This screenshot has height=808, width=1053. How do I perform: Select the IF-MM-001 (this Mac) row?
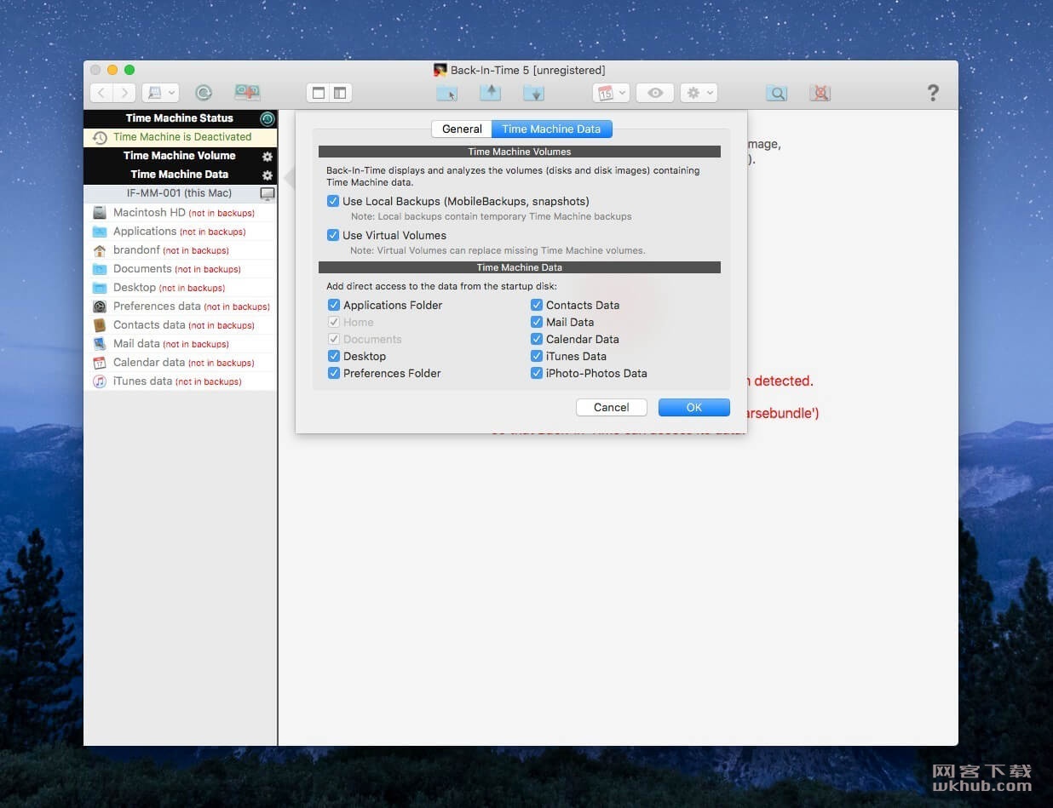point(180,193)
